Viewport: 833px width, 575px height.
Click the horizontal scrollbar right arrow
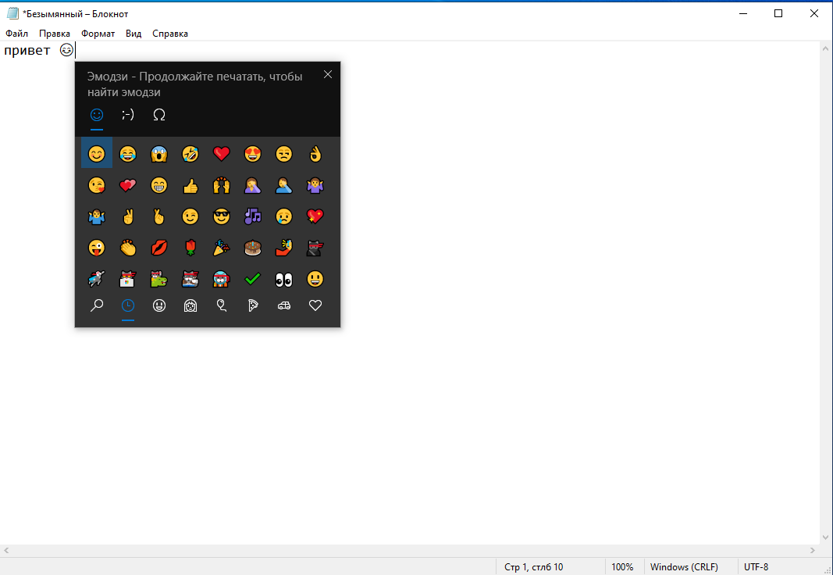pos(813,551)
